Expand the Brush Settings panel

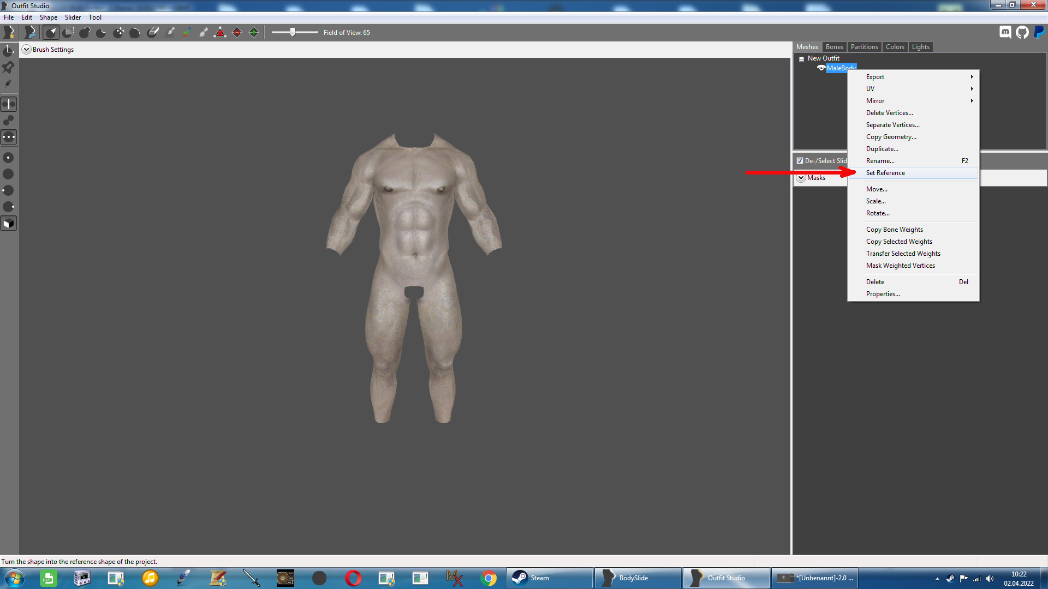pyautogui.click(x=26, y=50)
